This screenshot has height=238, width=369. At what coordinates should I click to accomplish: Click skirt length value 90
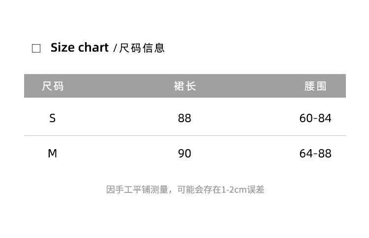(184, 154)
